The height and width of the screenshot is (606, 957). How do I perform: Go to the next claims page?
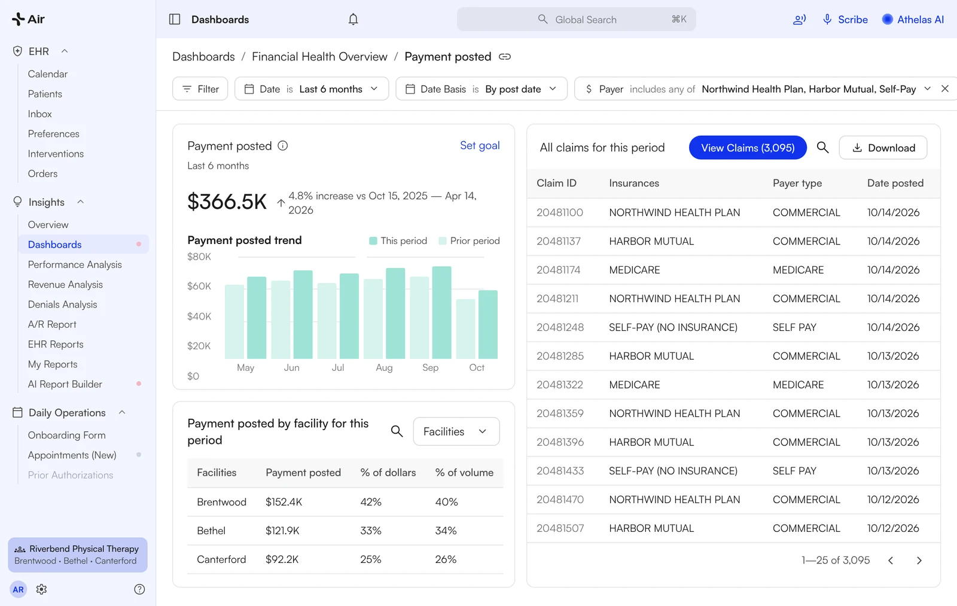click(x=919, y=561)
